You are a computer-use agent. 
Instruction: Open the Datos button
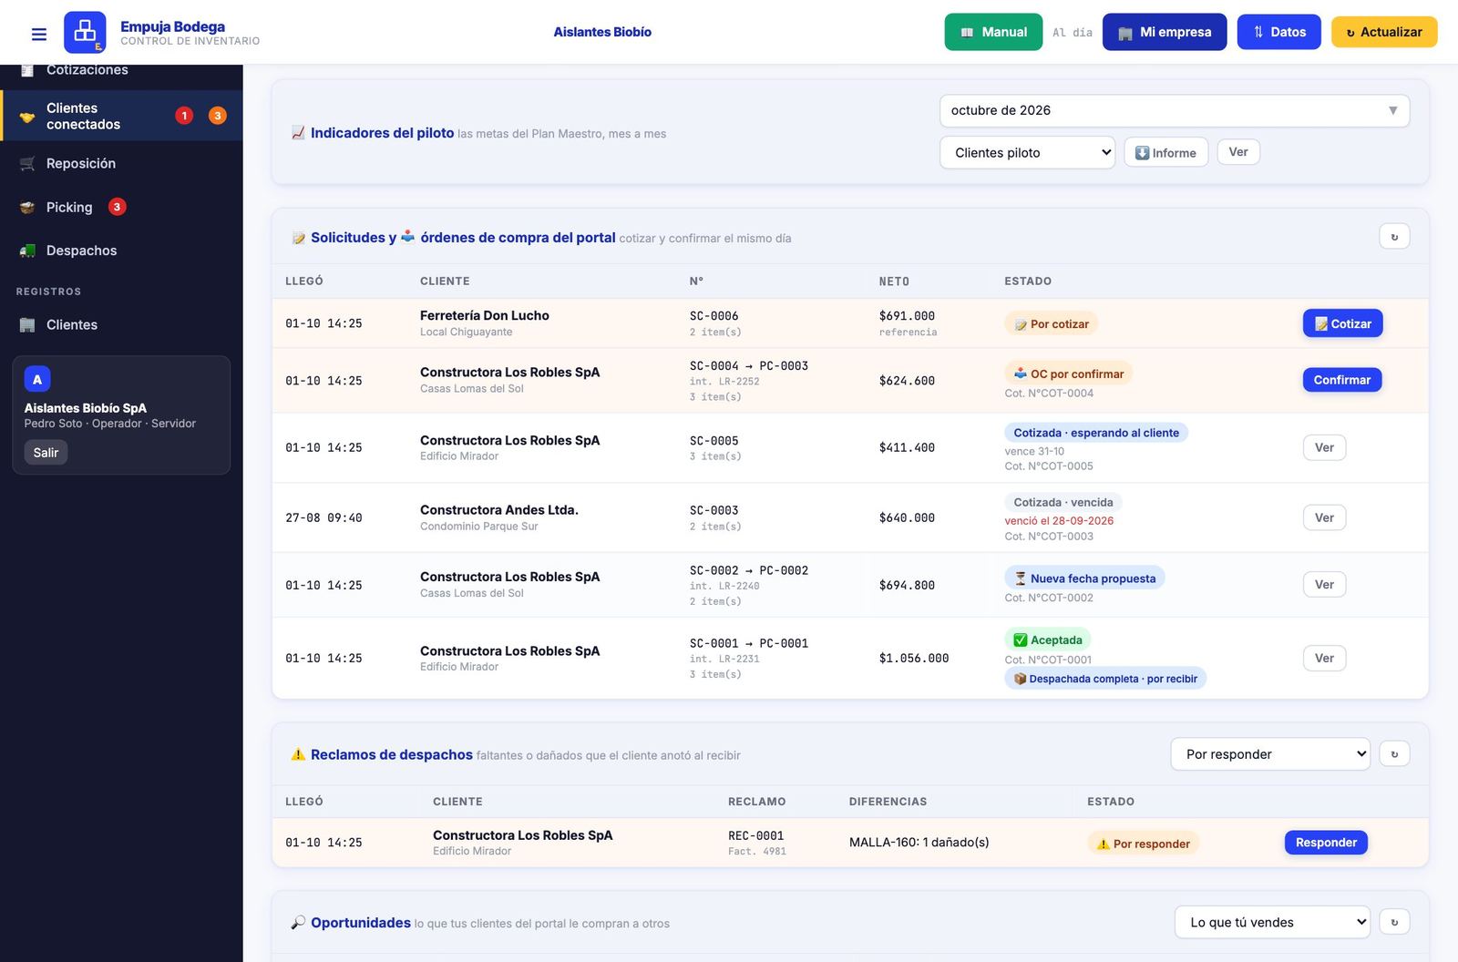click(1278, 32)
